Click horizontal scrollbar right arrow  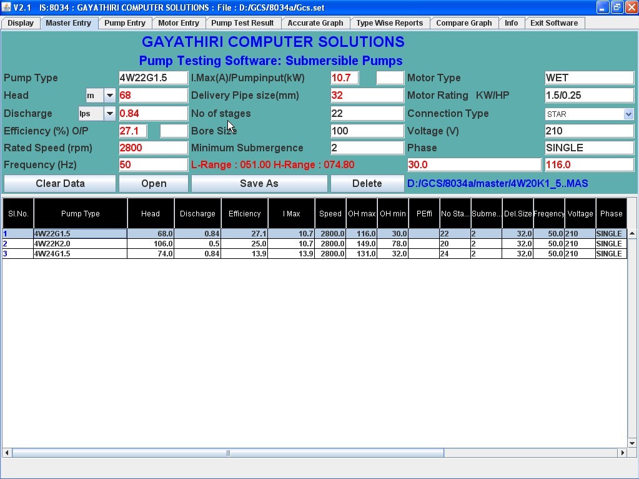pos(622,453)
